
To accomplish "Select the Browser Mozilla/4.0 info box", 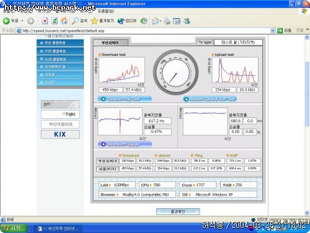I will click(137, 194).
